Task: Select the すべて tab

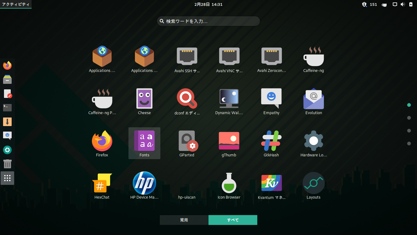Action: pyautogui.click(x=233, y=220)
